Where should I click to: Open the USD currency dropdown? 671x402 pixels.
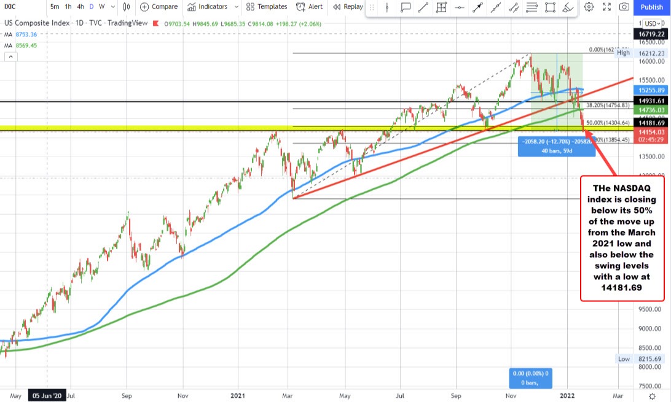(x=651, y=23)
